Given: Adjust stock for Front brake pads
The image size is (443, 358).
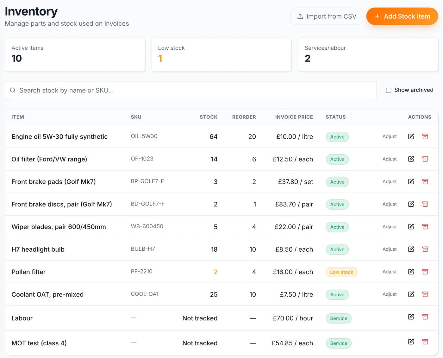Looking at the screenshot, I should [x=390, y=181].
